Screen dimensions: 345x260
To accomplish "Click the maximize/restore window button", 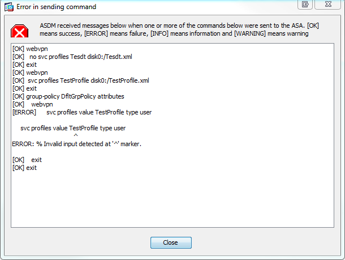I will (x=305, y=5).
